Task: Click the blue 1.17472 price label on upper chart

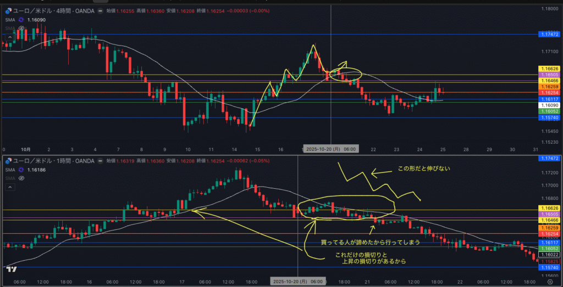Action: (x=547, y=34)
